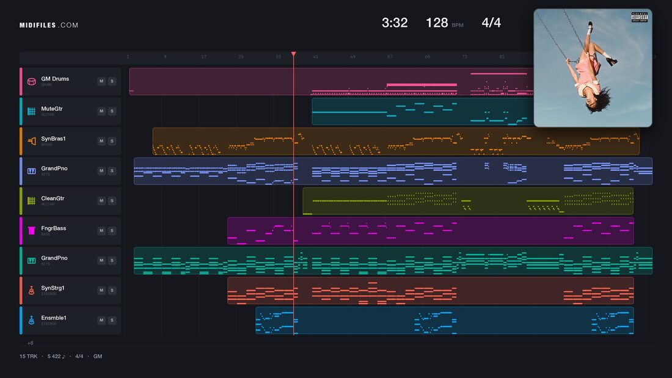Click the 128 BPM tempo display

tap(444, 23)
